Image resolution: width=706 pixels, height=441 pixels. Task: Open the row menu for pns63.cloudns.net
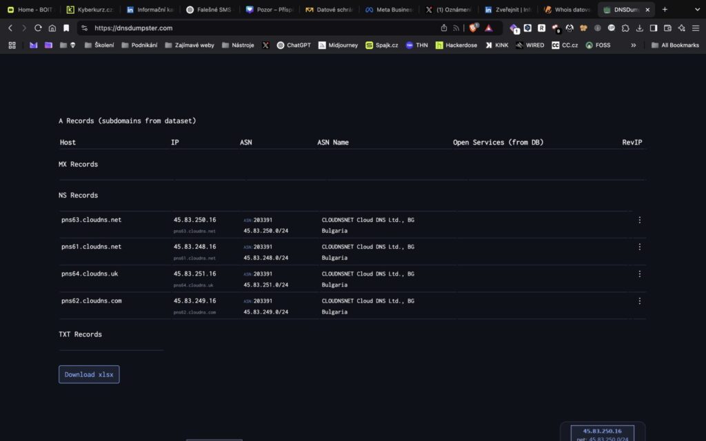(x=639, y=220)
